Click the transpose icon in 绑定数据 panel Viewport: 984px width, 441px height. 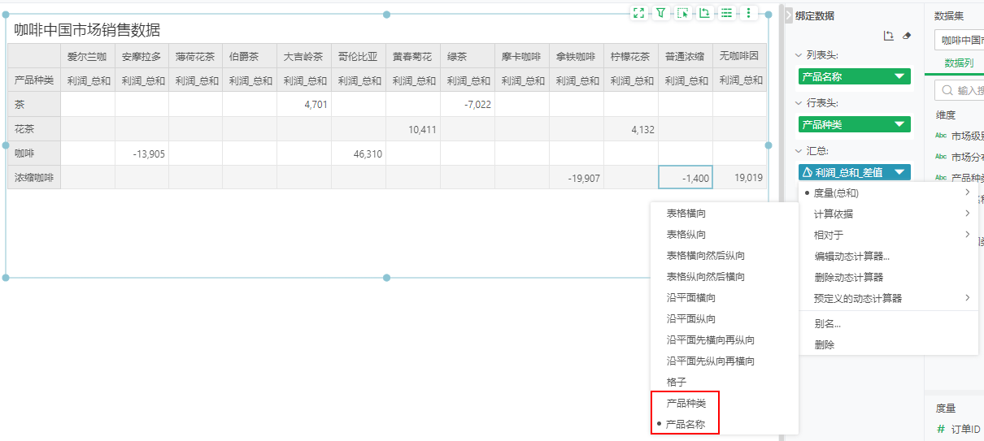tap(889, 37)
